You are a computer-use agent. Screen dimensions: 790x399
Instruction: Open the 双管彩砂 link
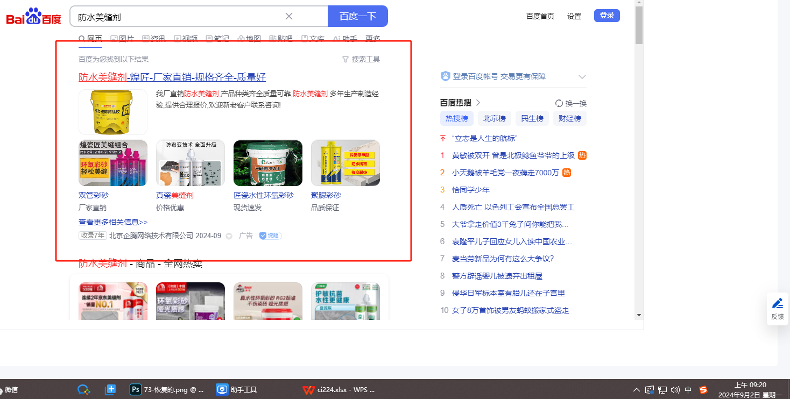pyautogui.click(x=94, y=195)
